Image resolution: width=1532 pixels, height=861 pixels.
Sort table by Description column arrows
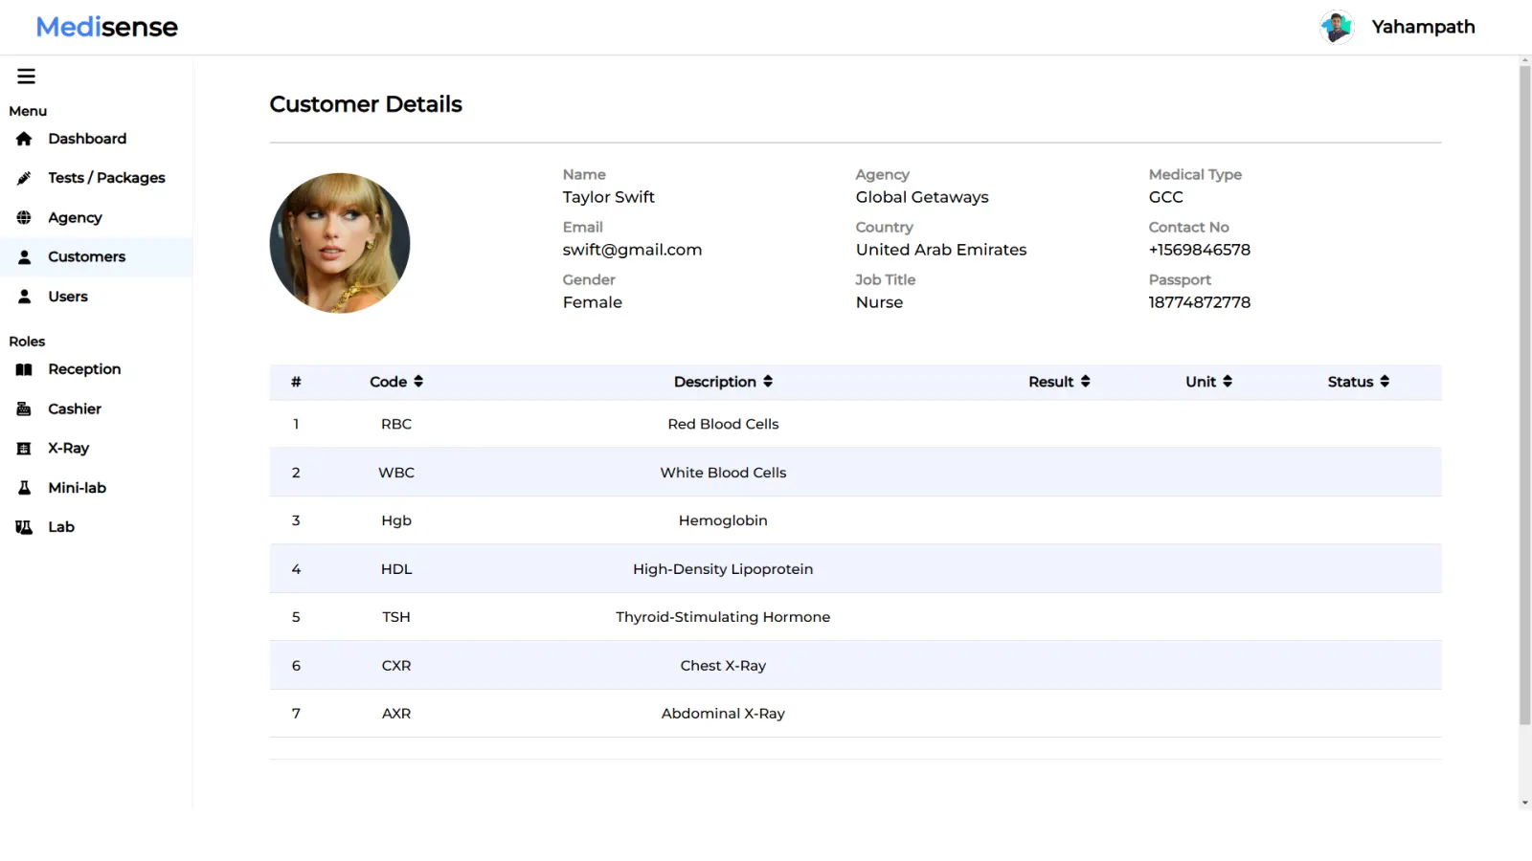(768, 382)
